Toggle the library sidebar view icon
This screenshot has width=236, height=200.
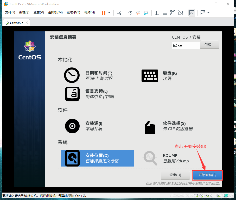(157, 13)
